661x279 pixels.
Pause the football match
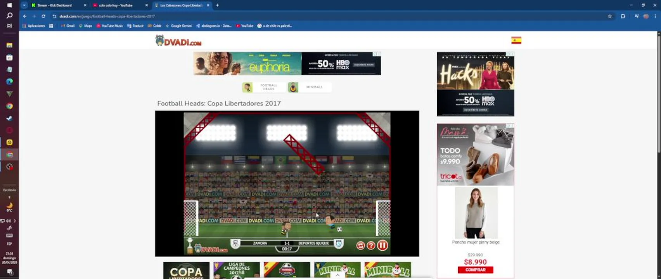coord(382,245)
